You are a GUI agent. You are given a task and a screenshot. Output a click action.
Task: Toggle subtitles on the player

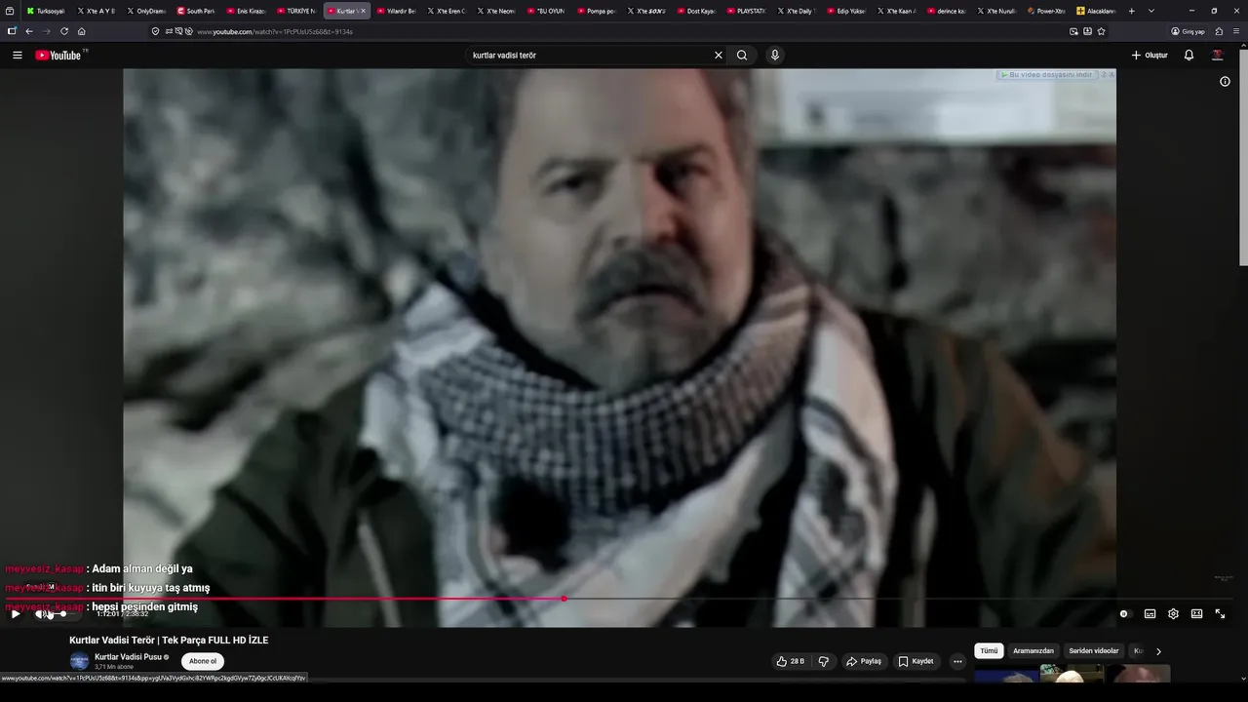coord(1150,614)
